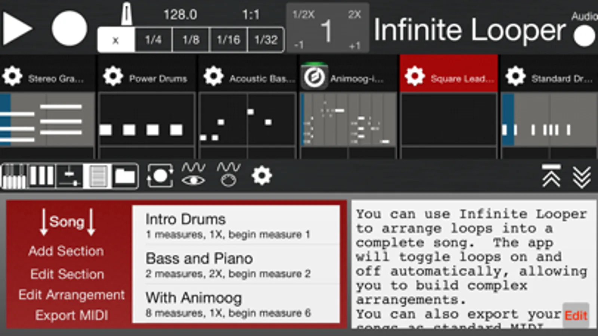The width and height of the screenshot is (598, 336).
Task: Select the 1/16 quantize option
Action: point(228,40)
